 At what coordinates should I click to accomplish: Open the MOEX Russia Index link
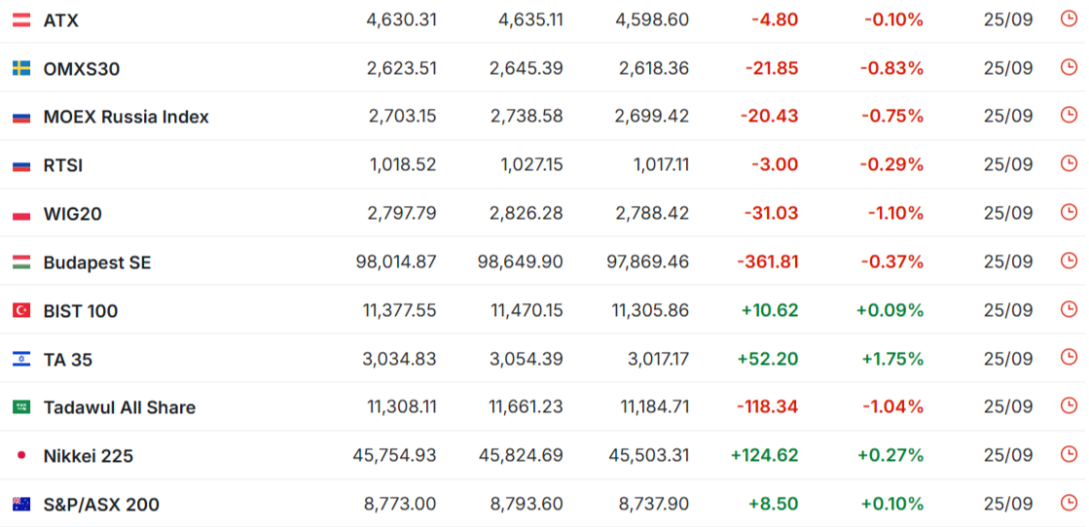[126, 117]
